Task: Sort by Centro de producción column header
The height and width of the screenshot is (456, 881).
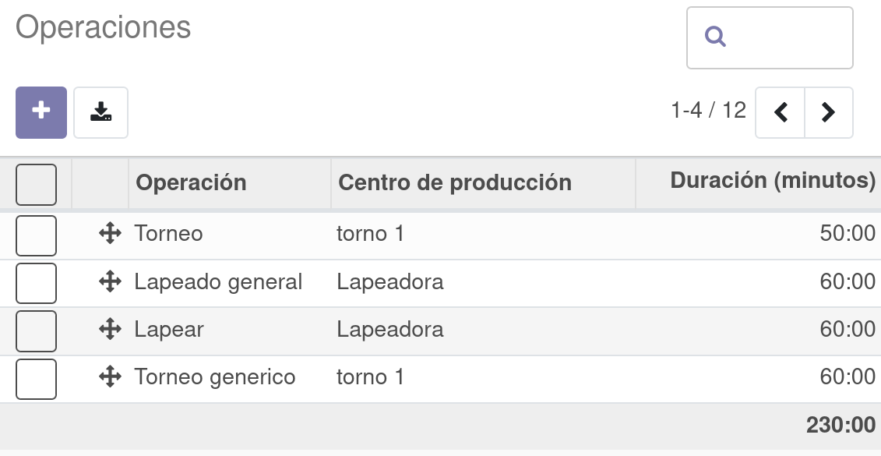Action: point(455,182)
